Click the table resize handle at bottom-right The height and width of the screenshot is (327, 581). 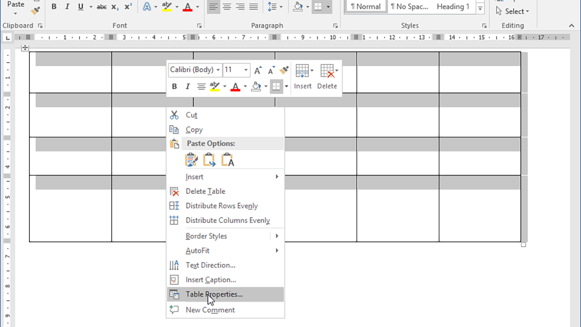click(x=523, y=245)
